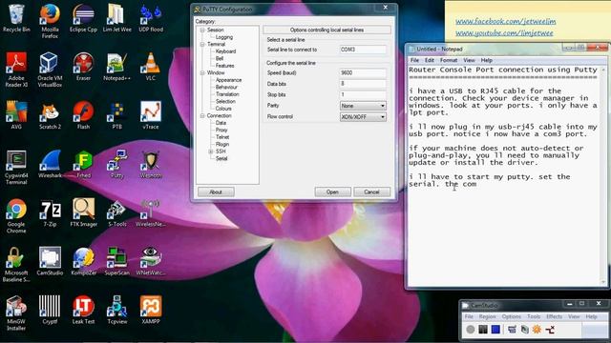The width and height of the screenshot is (611, 343).
Task: Click the Stop bits field
Action: tap(363, 94)
